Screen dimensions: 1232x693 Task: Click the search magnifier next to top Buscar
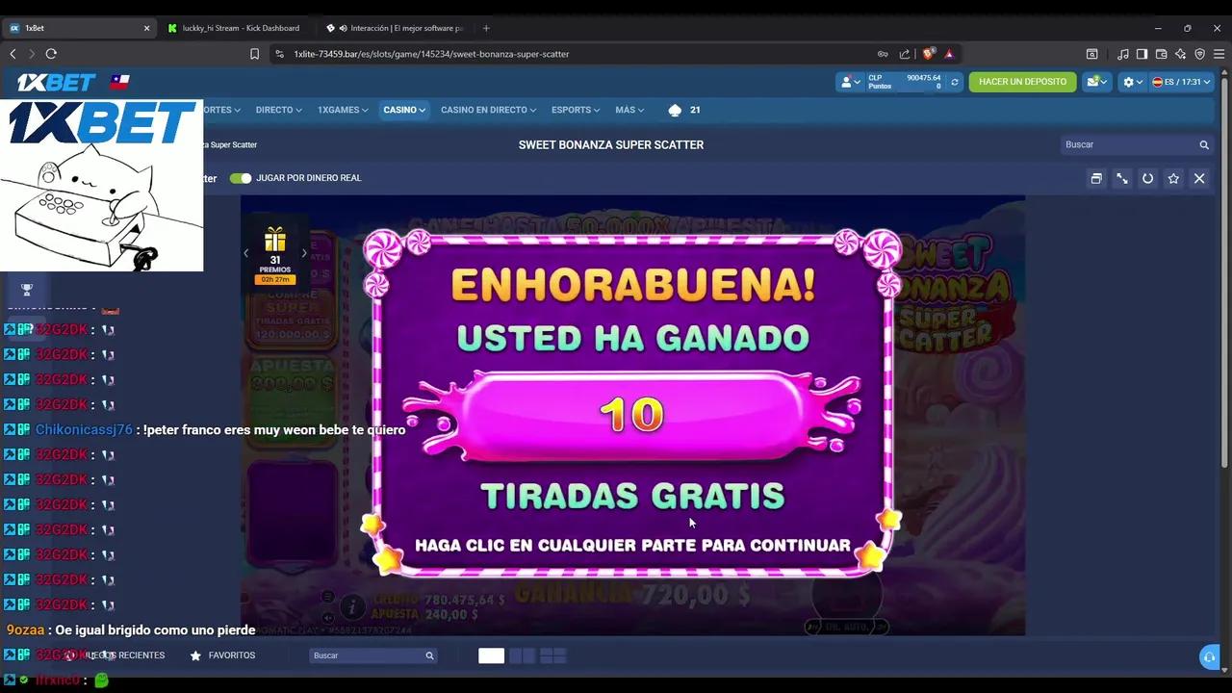click(x=1203, y=144)
